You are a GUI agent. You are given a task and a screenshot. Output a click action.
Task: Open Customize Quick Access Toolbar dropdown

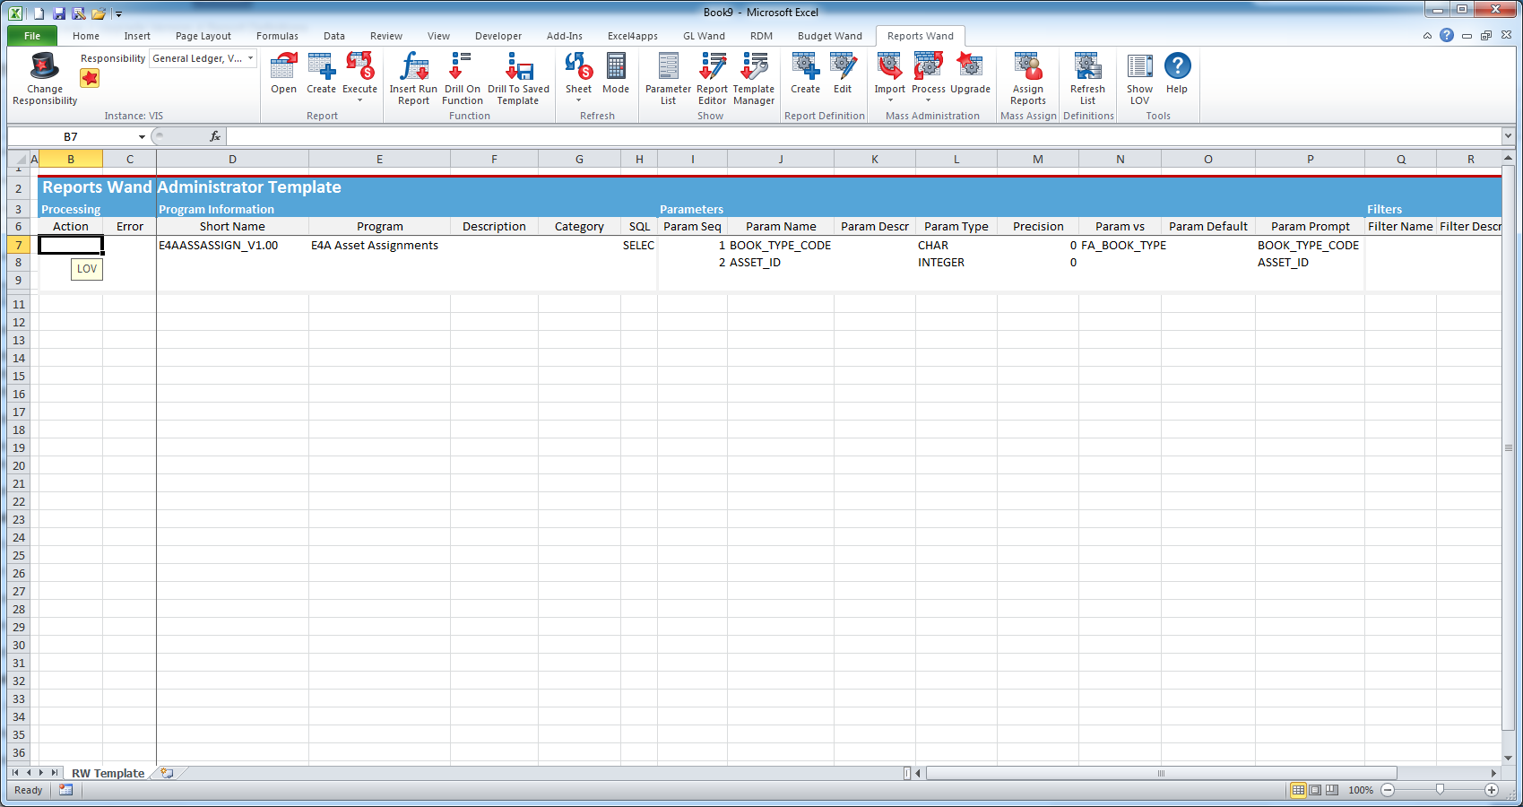point(118,14)
